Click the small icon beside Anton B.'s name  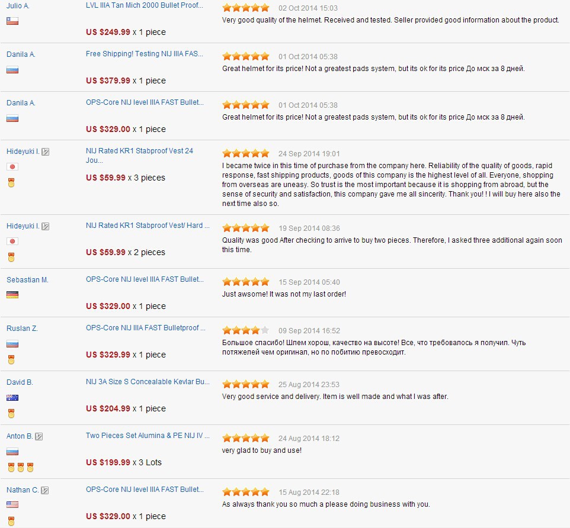[x=39, y=436]
